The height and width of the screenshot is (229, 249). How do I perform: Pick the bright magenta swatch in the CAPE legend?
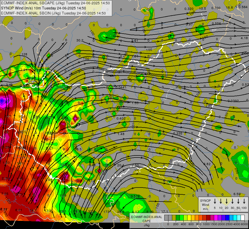tap(216, 218)
